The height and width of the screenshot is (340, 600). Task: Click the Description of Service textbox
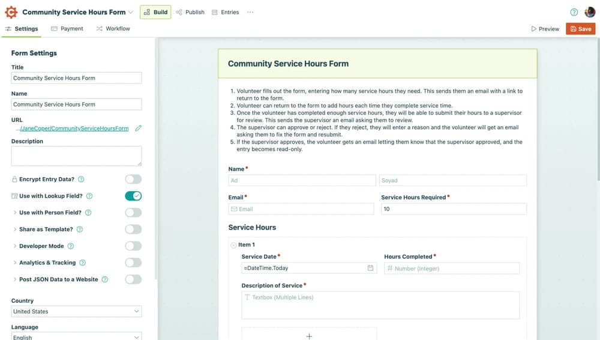click(380, 306)
